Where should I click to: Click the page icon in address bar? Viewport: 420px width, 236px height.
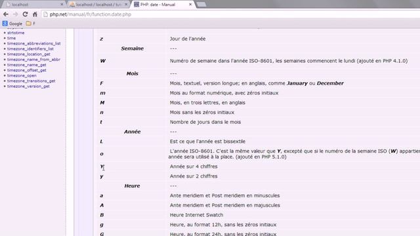point(45,14)
